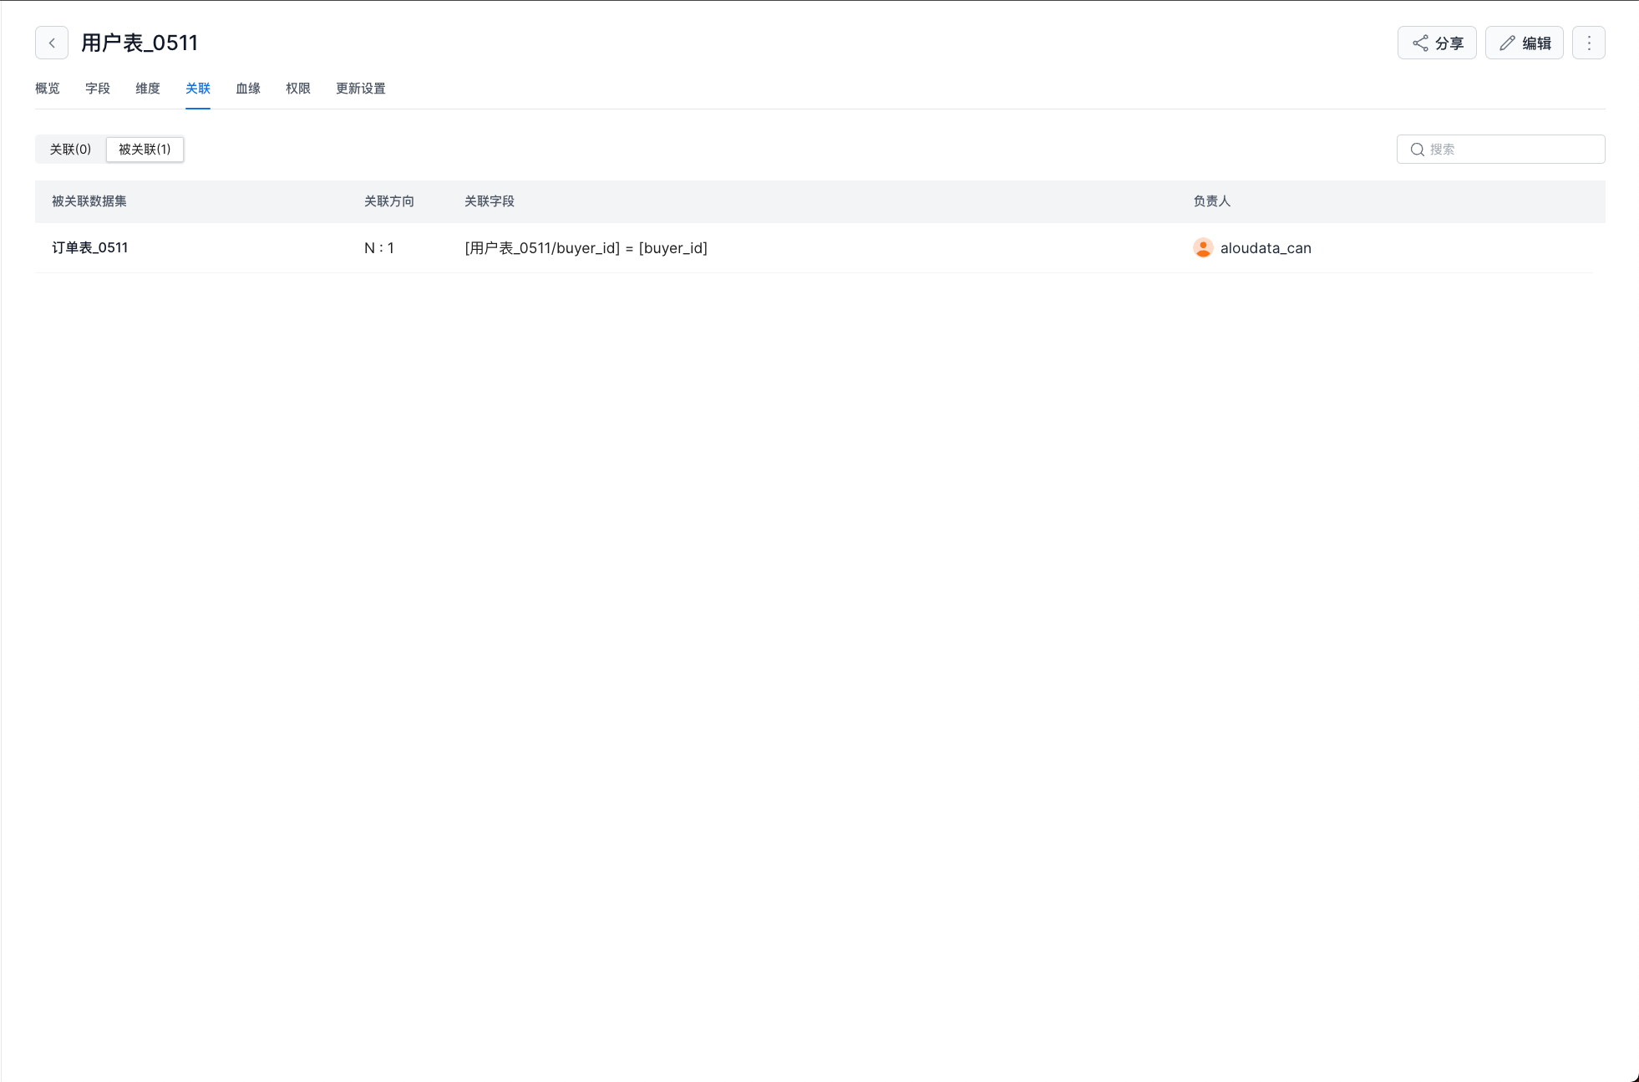The width and height of the screenshot is (1639, 1082).
Task: Open the 订单表_0511 dataset link
Action: point(90,248)
